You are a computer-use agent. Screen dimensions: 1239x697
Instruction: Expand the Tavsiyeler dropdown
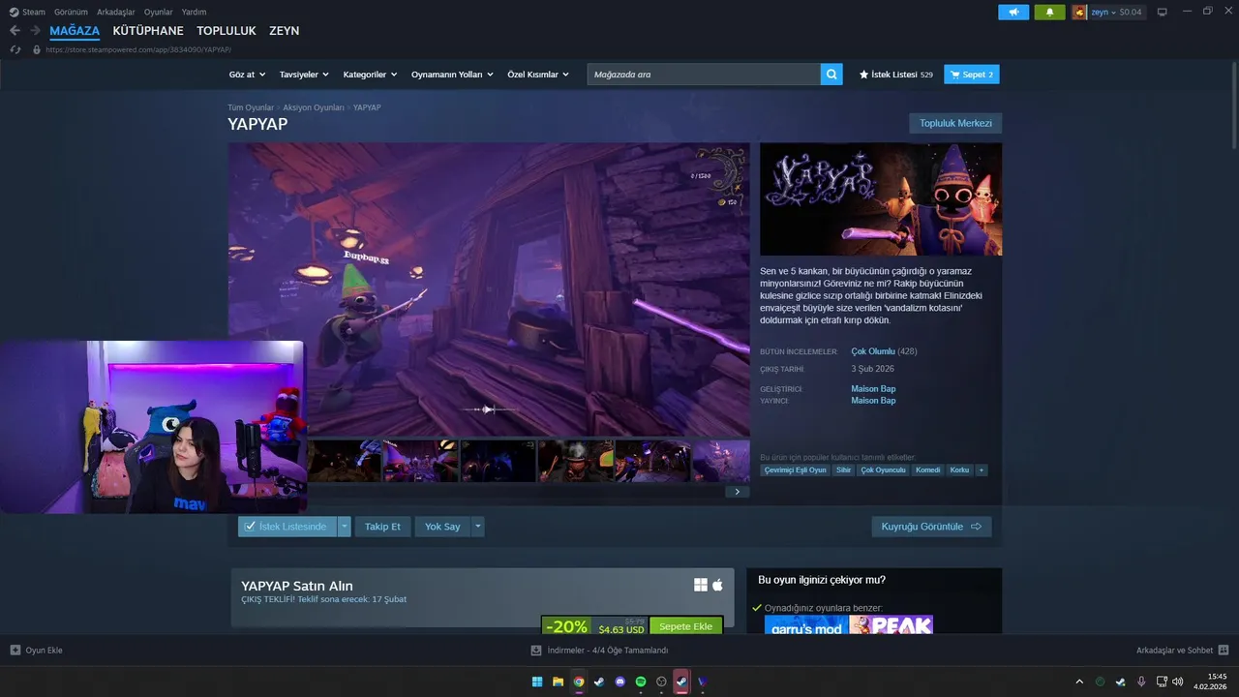pos(304,75)
